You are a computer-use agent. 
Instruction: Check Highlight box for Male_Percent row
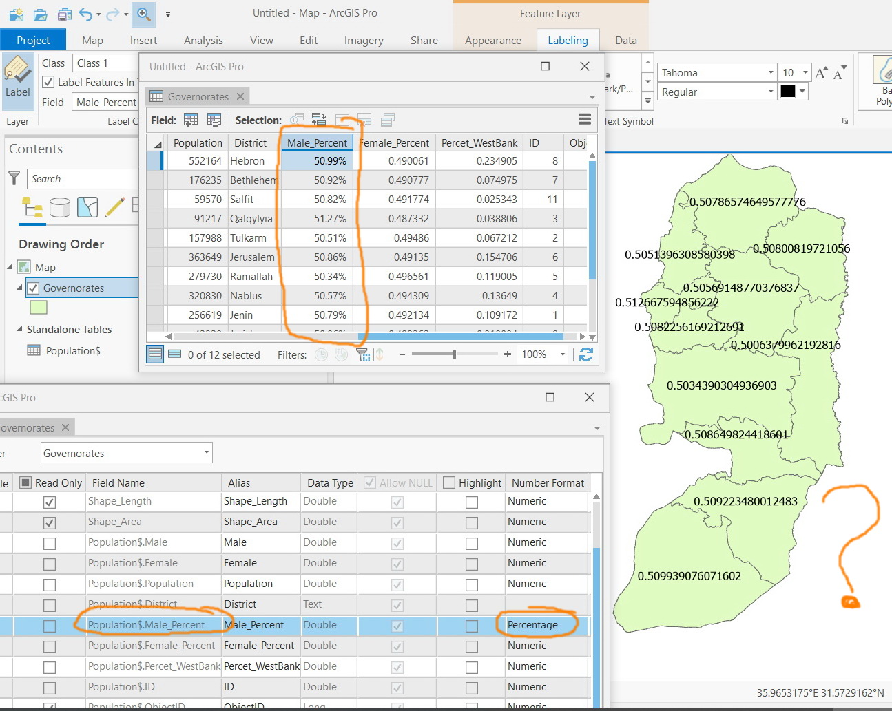tap(471, 626)
